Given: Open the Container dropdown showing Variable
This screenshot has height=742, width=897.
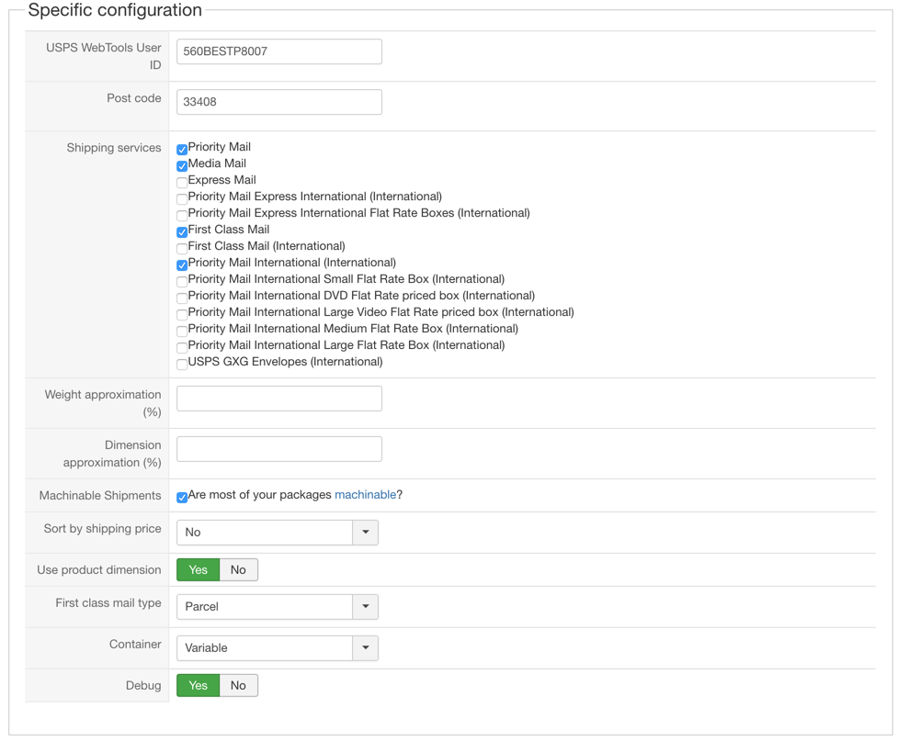Looking at the screenshot, I should point(277,648).
